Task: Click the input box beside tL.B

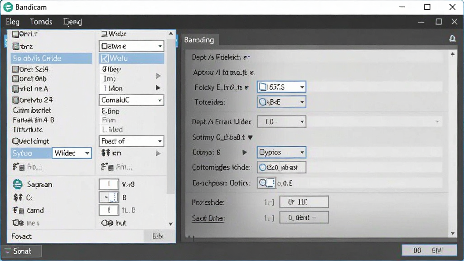Action: [109, 210]
